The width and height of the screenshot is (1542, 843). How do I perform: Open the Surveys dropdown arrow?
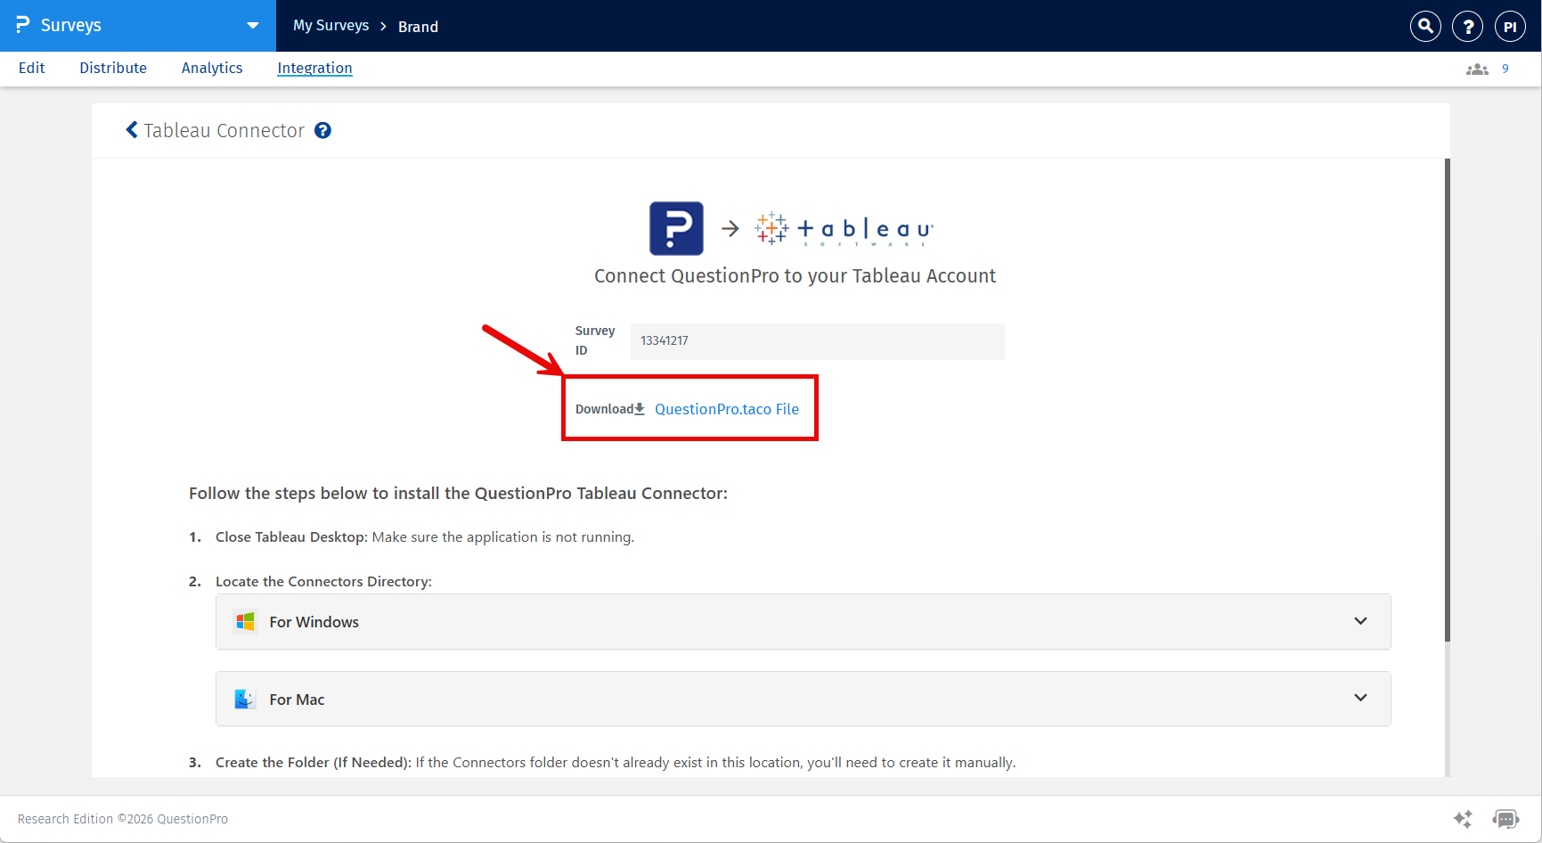[253, 26]
